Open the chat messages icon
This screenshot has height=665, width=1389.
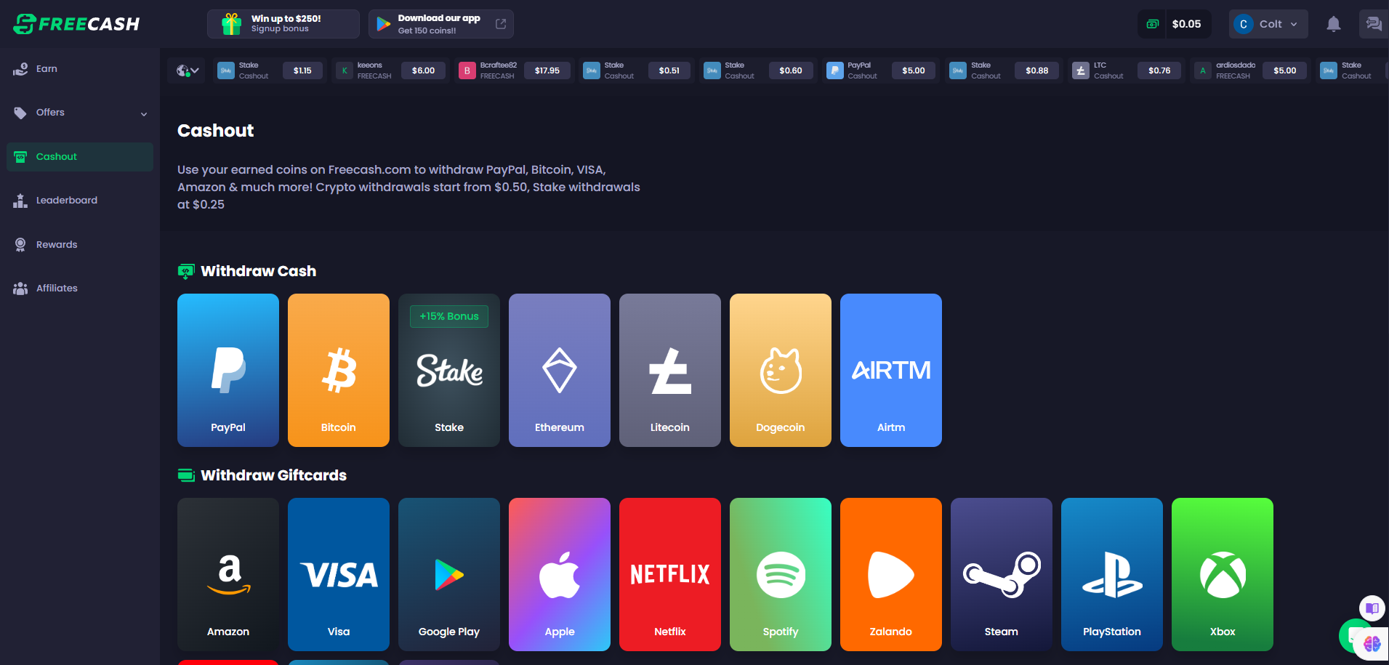pos(1373,24)
